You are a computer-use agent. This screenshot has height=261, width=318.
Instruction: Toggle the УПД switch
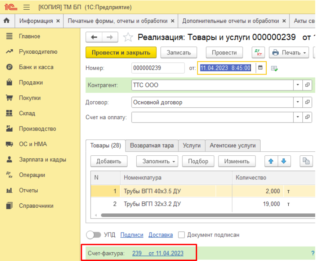[93, 235]
